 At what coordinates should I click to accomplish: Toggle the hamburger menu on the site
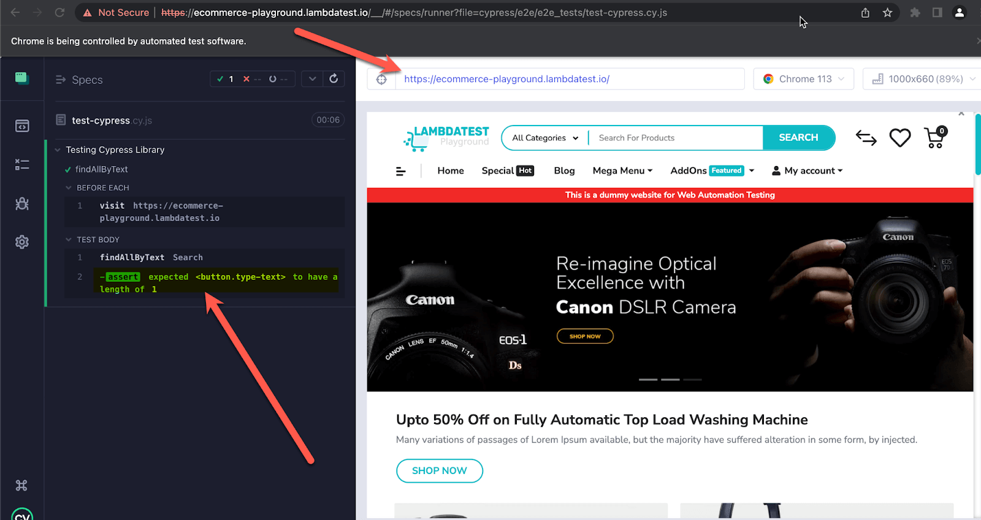pos(401,171)
